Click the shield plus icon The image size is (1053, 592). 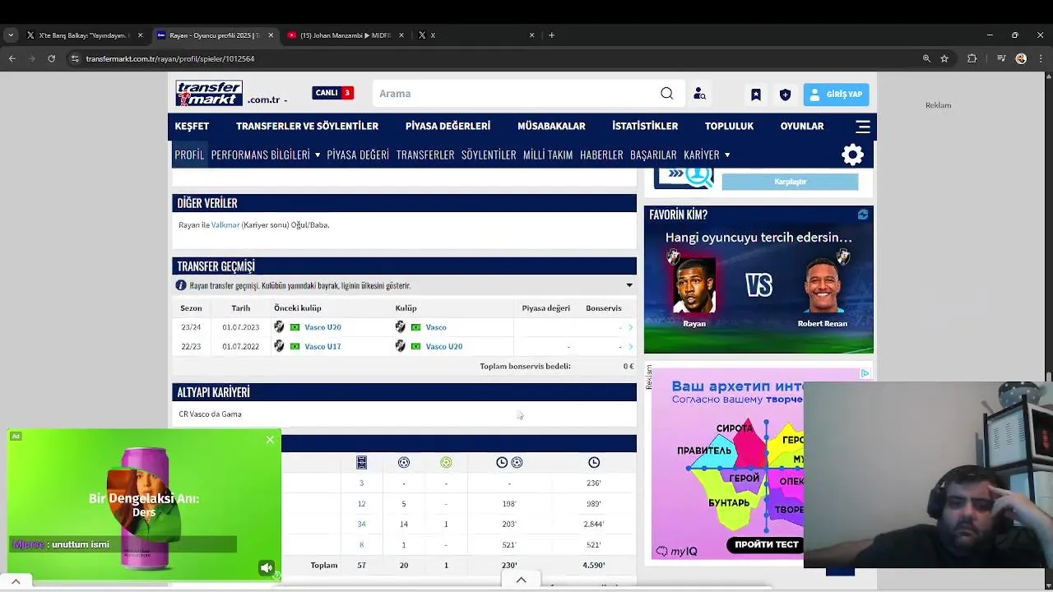click(x=785, y=95)
